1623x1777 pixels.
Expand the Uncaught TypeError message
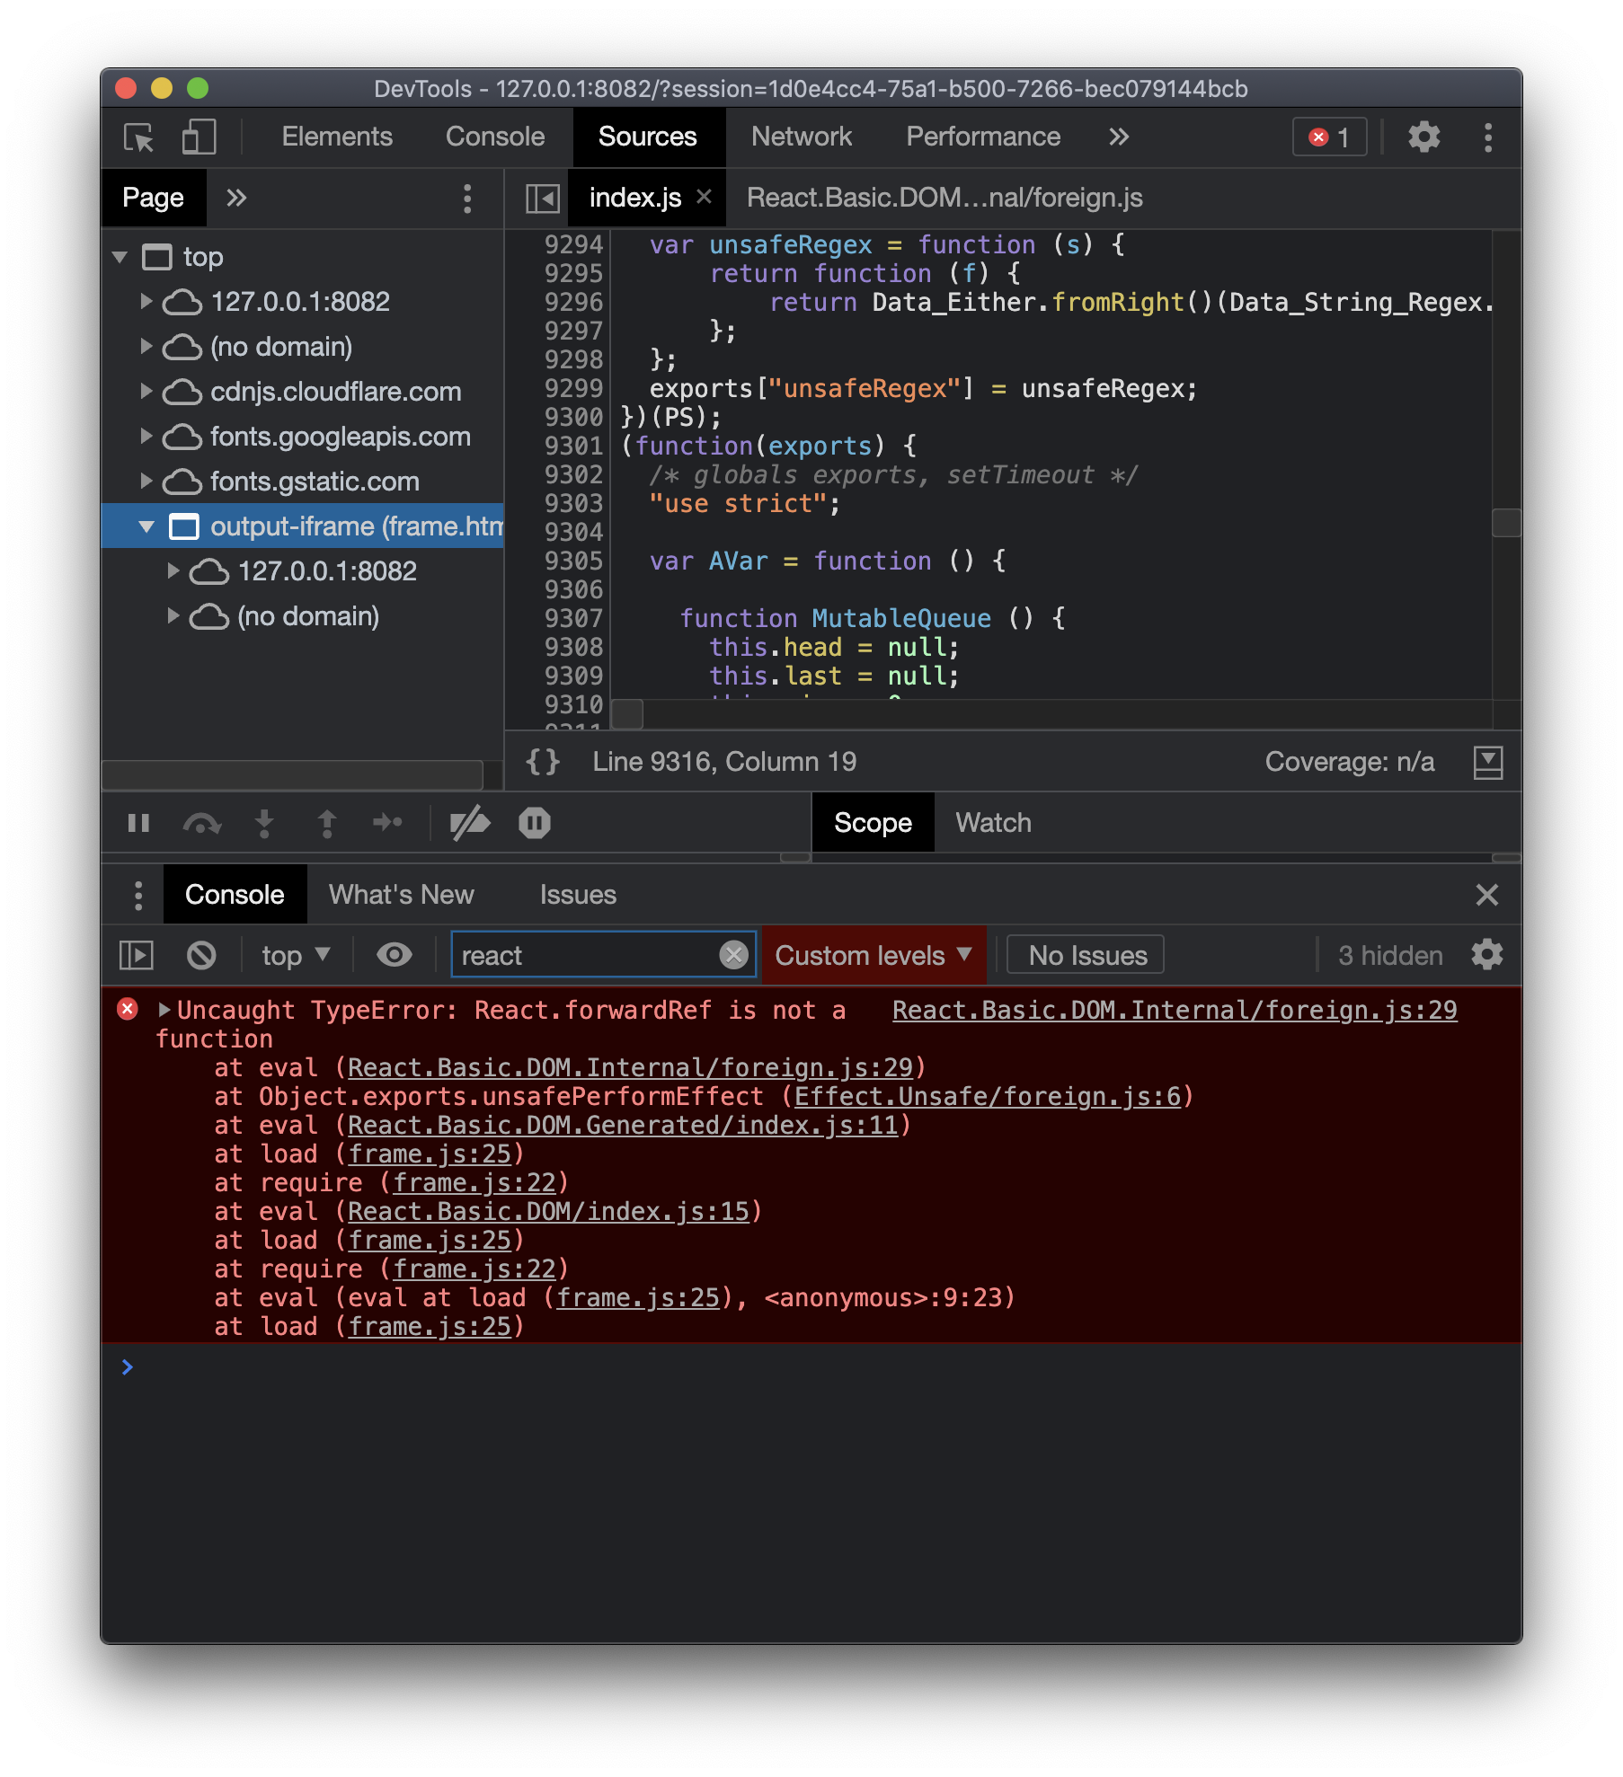pyautogui.click(x=164, y=1010)
